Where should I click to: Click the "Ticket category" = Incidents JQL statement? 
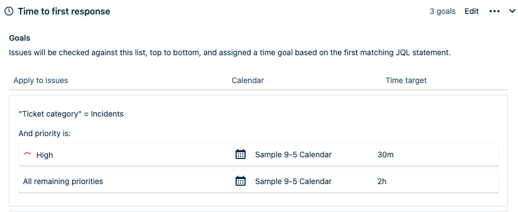71,114
